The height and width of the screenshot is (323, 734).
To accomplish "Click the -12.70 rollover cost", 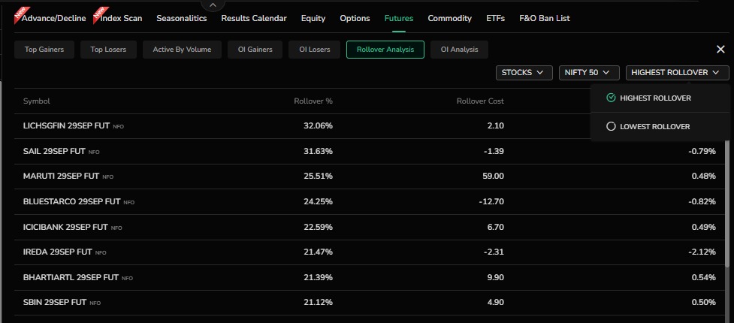I will point(491,202).
